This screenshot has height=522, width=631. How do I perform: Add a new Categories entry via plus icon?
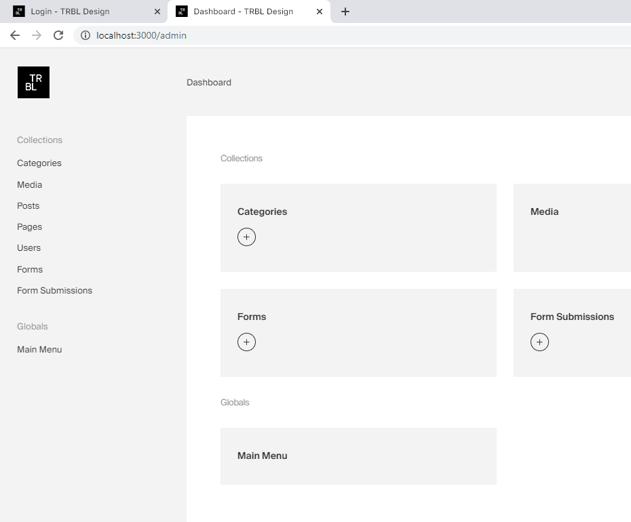click(247, 237)
